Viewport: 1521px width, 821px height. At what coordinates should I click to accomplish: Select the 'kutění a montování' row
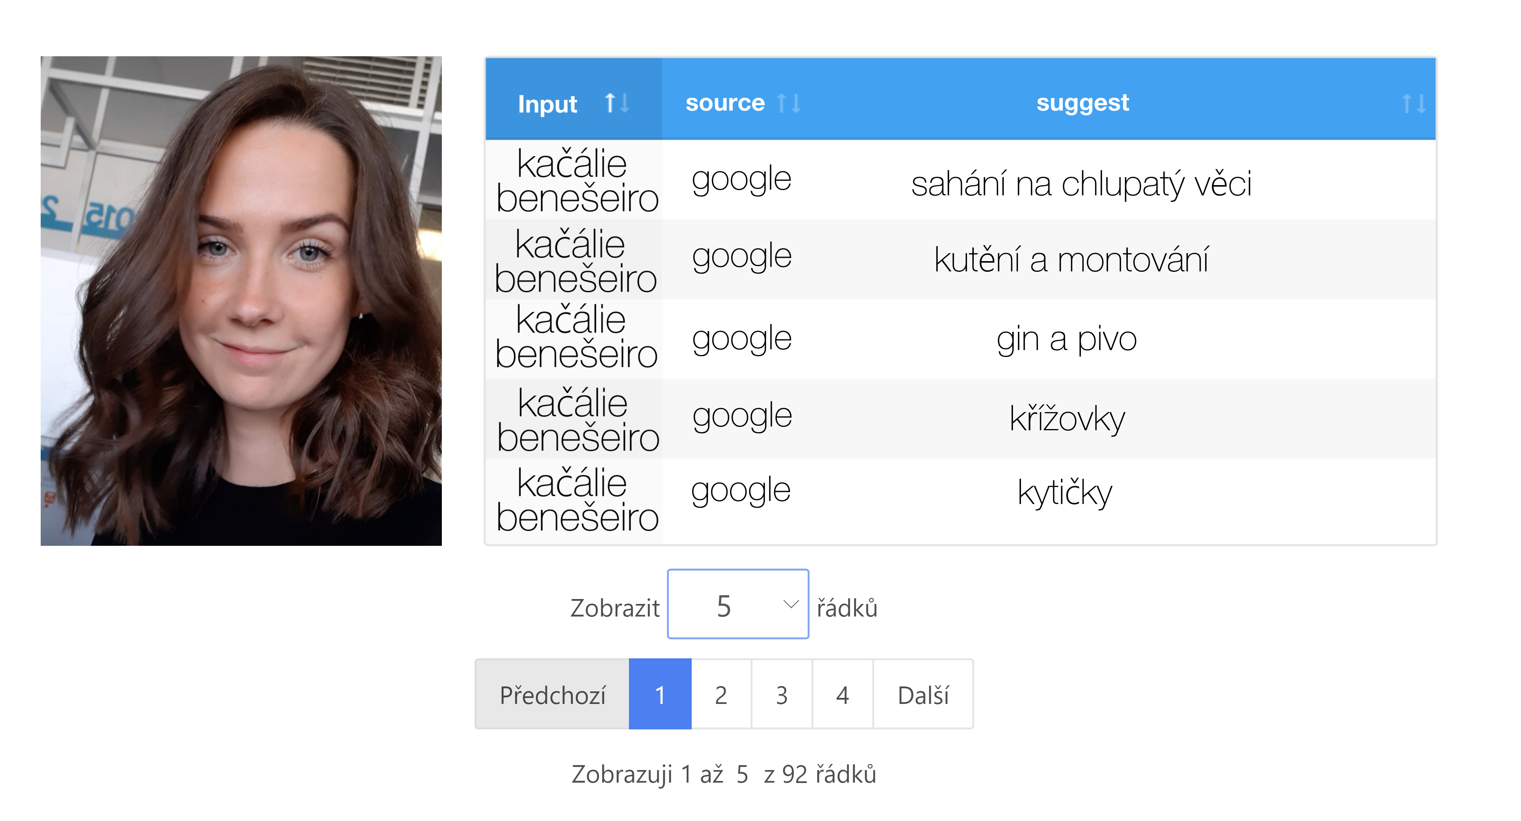961,260
